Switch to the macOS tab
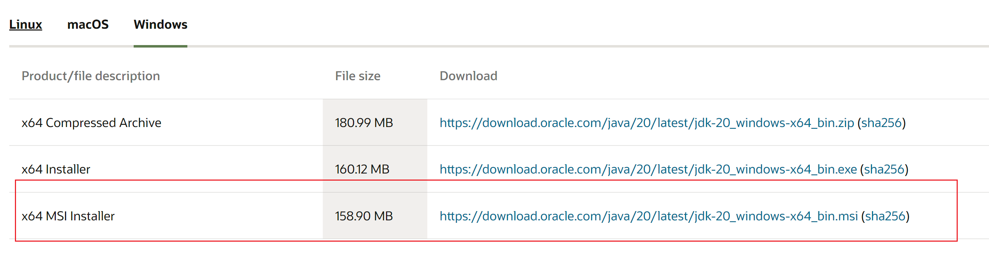The width and height of the screenshot is (989, 264). pos(88,24)
